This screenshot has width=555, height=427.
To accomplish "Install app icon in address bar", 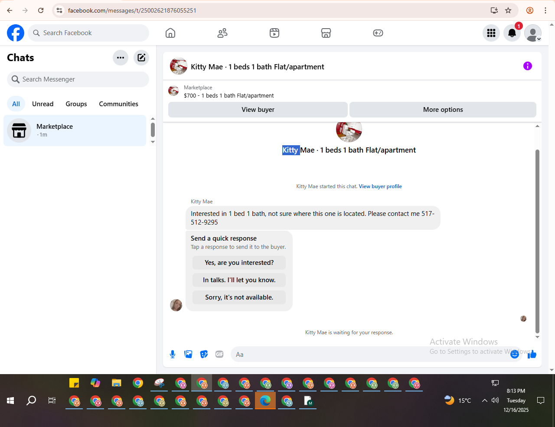I will [x=494, y=10].
